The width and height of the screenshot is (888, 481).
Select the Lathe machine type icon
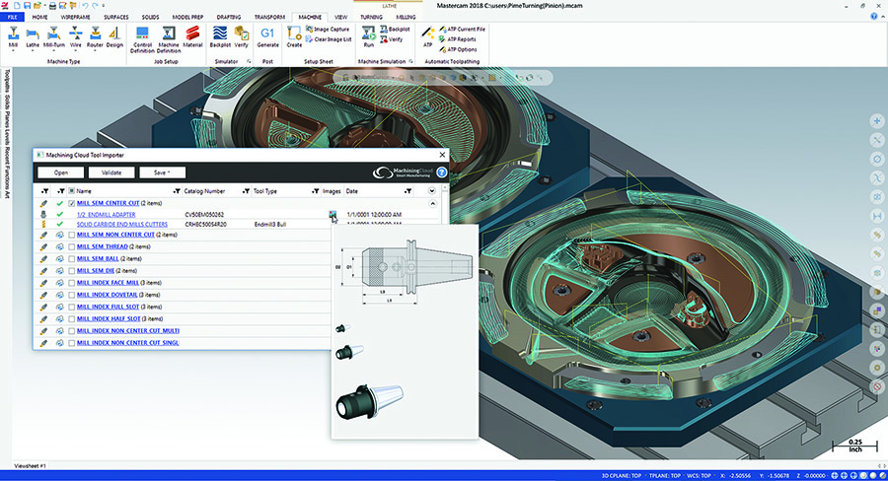coord(33,37)
